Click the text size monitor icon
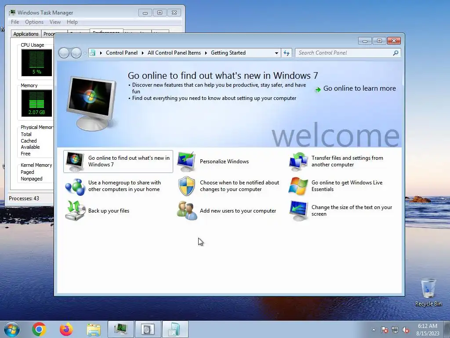Screen dimensions: 450x338 [x=298, y=211]
